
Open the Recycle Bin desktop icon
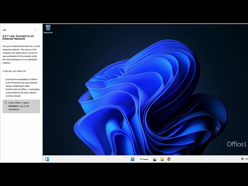point(48,29)
